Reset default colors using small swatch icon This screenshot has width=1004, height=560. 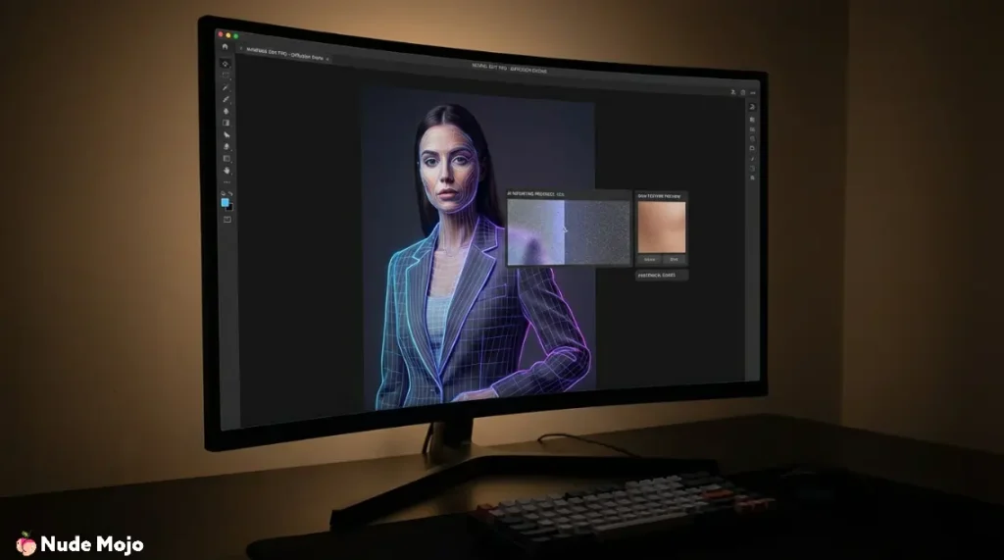click(223, 193)
